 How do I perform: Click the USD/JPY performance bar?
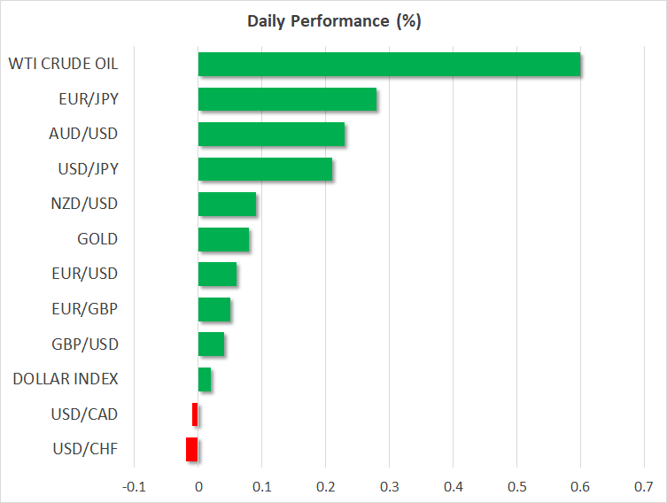pyautogui.click(x=265, y=169)
